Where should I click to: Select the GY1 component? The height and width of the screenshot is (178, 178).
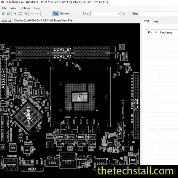tap(11, 103)
